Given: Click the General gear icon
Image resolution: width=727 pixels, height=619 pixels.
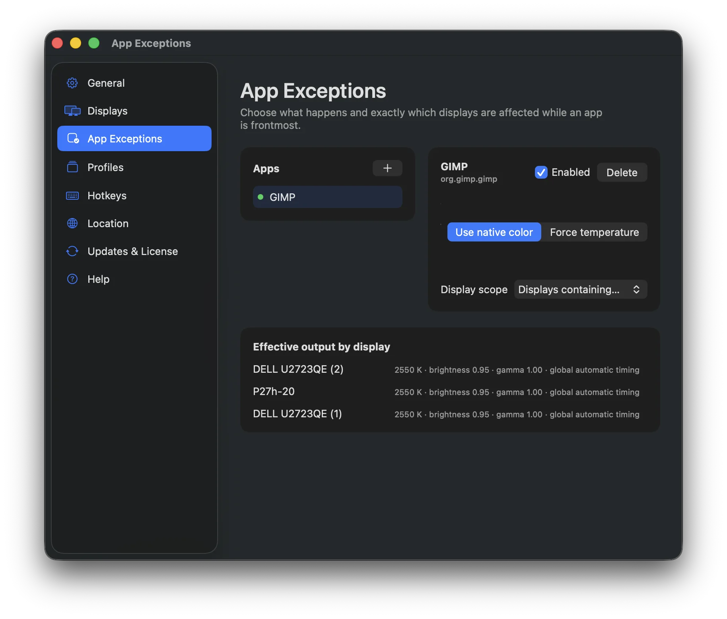Looking at the screenshot, I should coord(72,83).
